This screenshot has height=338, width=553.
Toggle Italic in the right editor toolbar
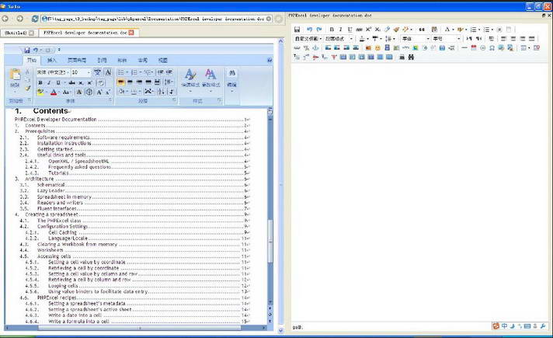point(340,30)
